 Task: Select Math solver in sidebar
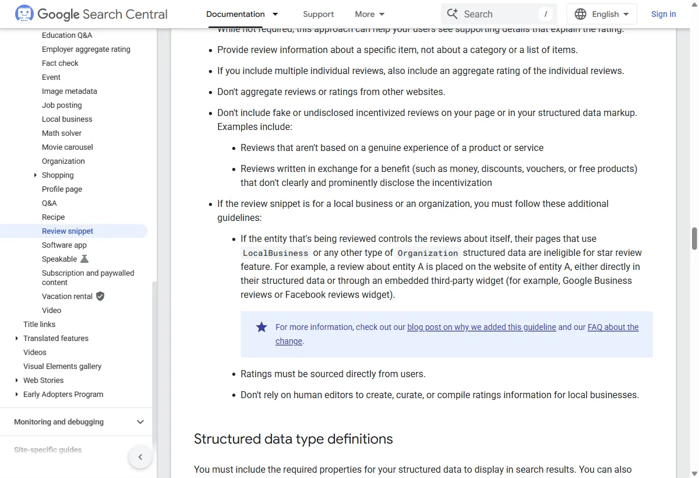[x=62, y=133]
